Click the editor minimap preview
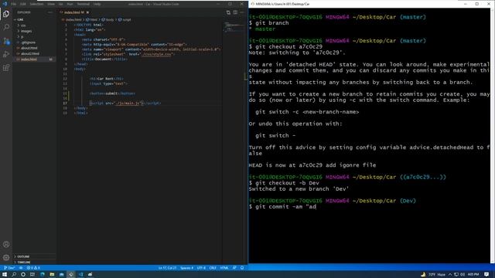 pos(233,28)
